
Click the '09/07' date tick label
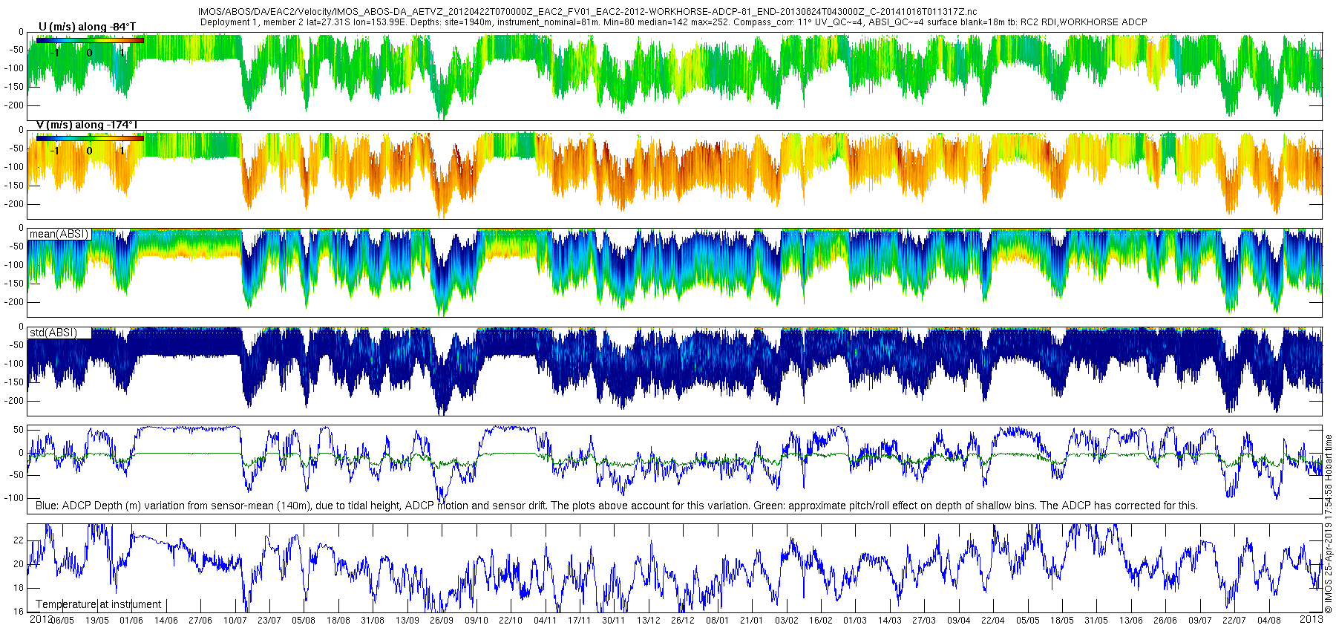[1200, 621]
